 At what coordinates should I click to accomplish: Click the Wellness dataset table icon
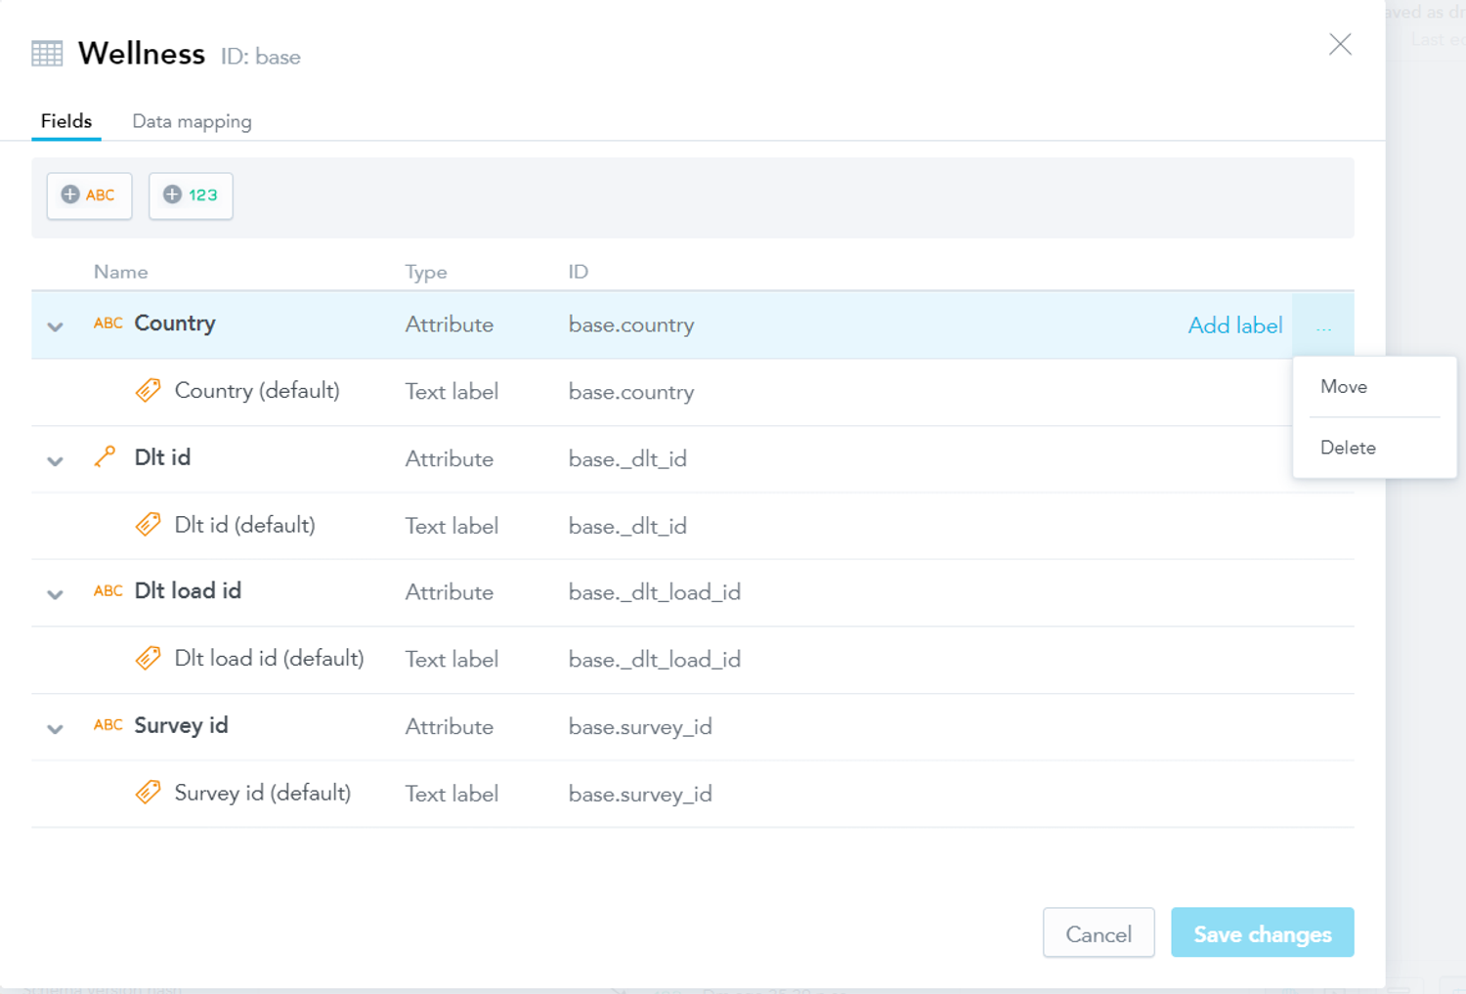47,53
